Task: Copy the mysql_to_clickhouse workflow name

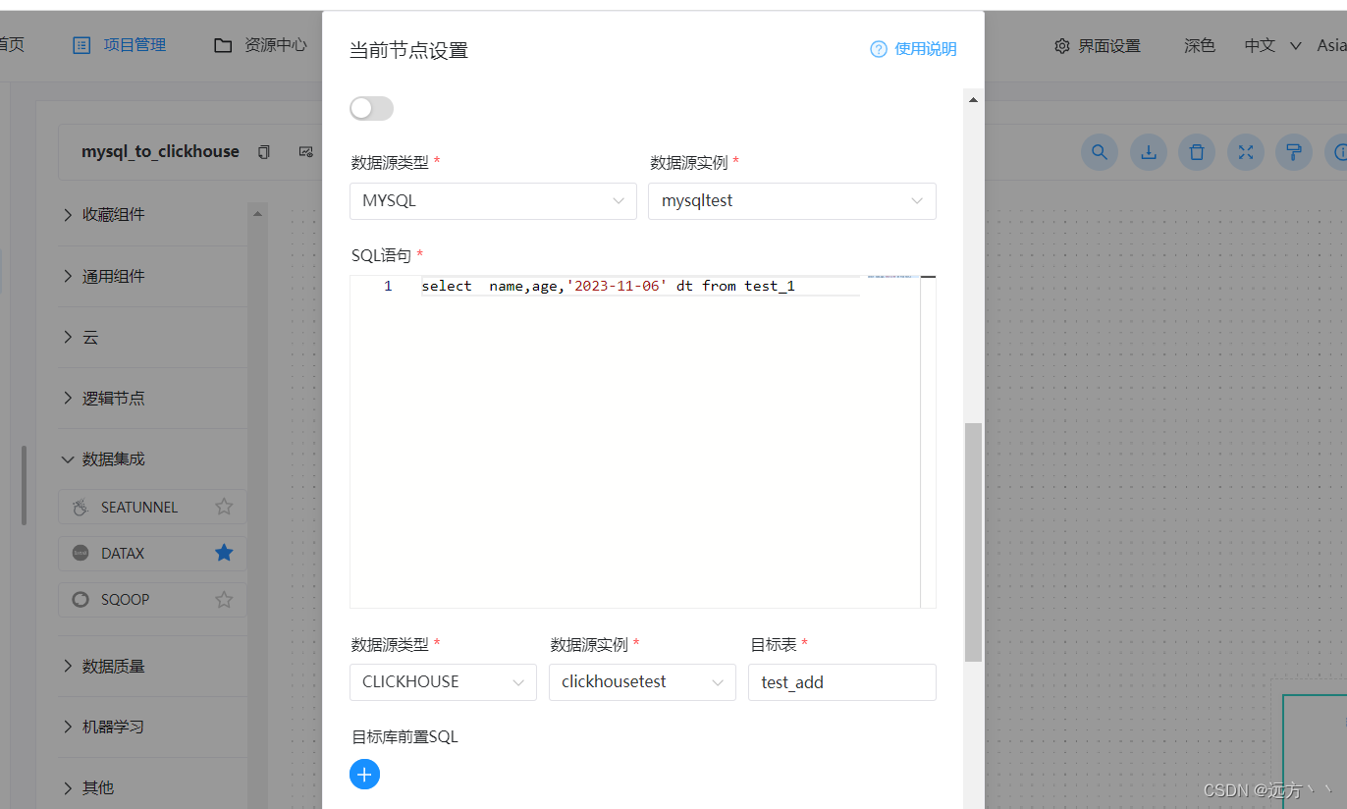Action: coord(264,152)
